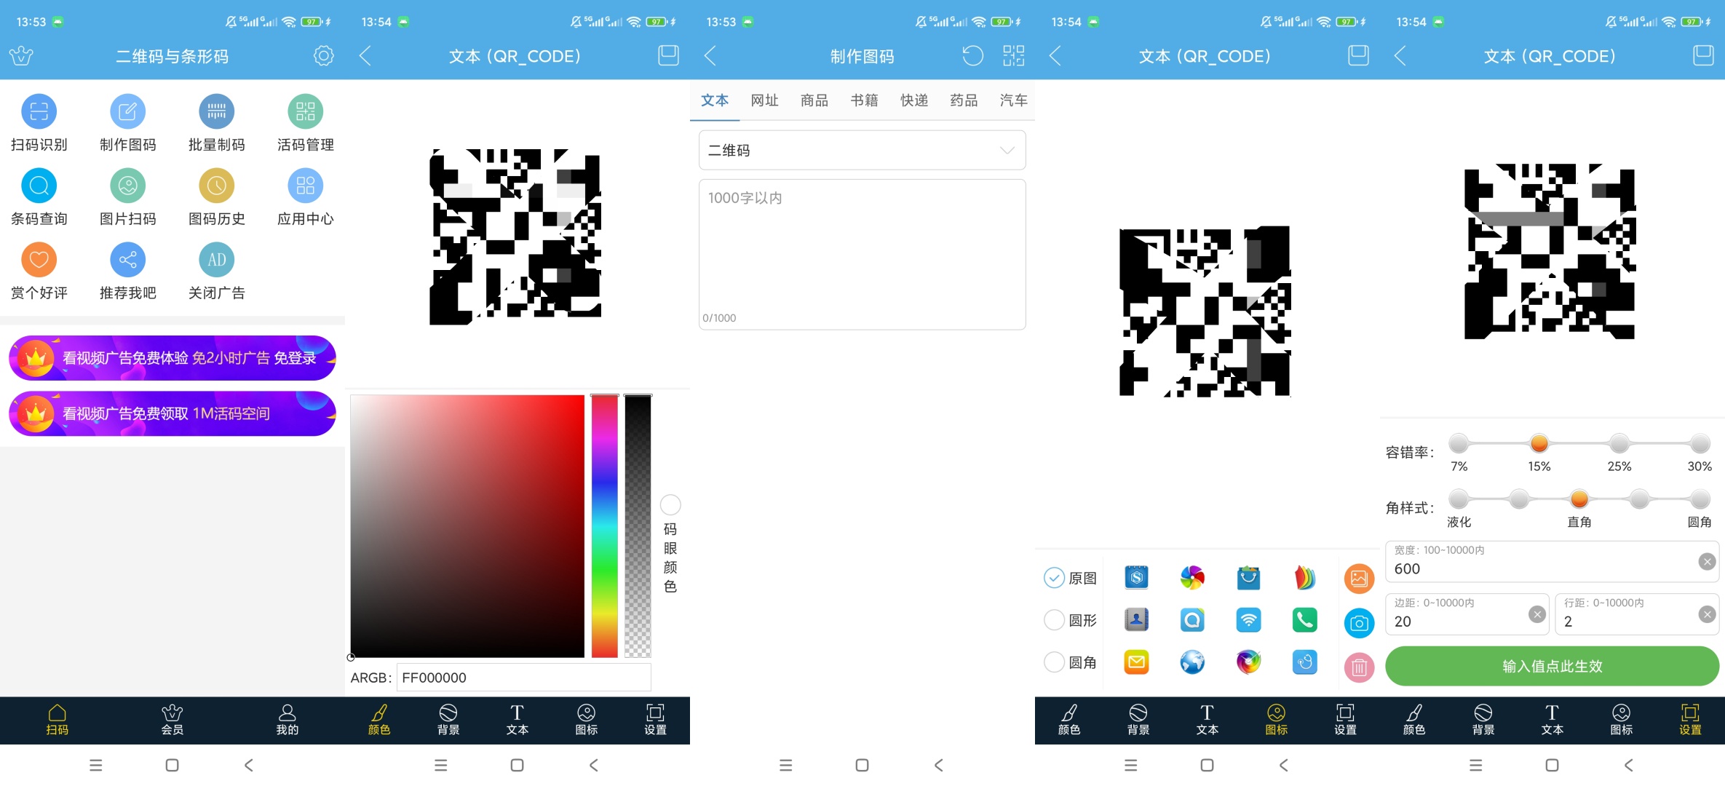Switch to the 药品 tab

tap(964, 100)
